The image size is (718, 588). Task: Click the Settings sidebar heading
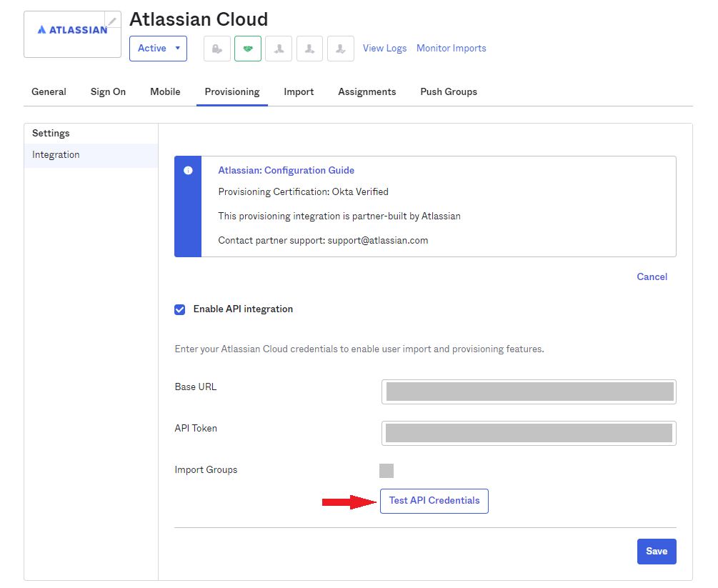click(51, 134)
